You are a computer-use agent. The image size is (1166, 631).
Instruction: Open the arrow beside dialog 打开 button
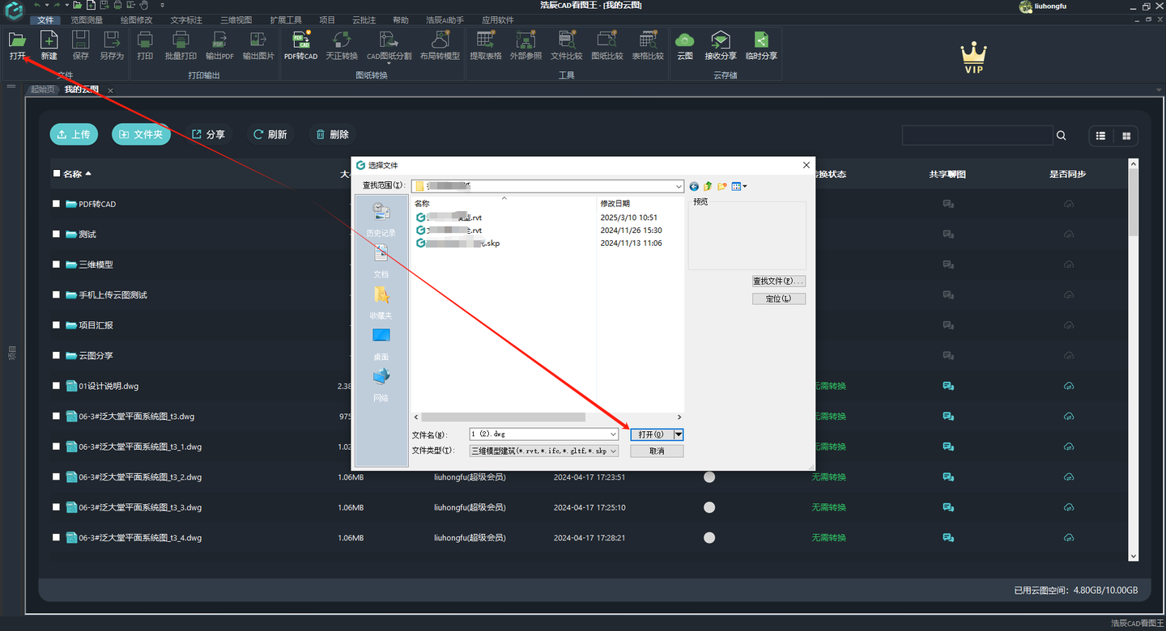(679, 434)
